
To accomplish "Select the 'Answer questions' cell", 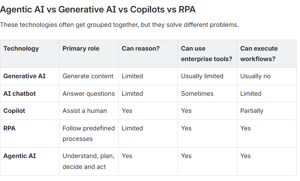I will (x=89, y=93).
